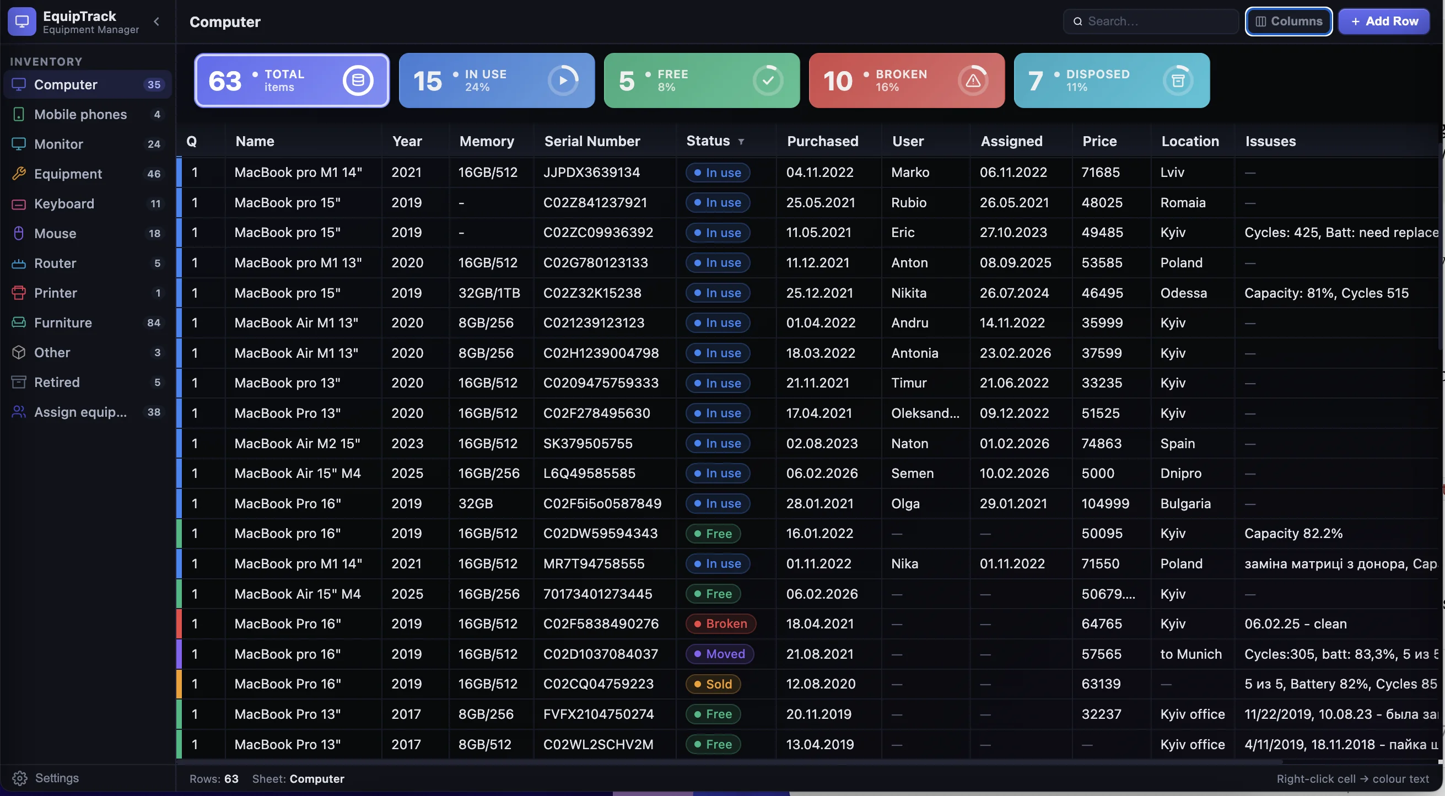Open the Equipment sheet

88,174
